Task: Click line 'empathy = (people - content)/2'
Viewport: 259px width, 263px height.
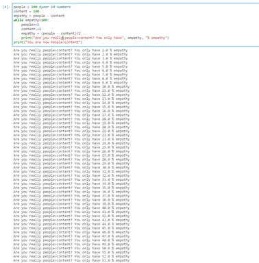Action: (x=51, y=34)
